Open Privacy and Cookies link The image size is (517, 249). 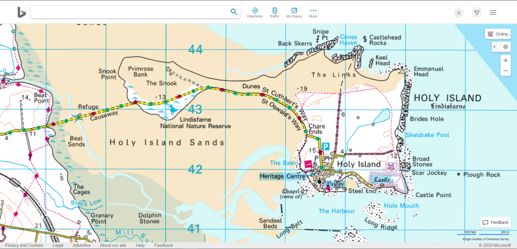pyautogui.click(x=24, y=245)
